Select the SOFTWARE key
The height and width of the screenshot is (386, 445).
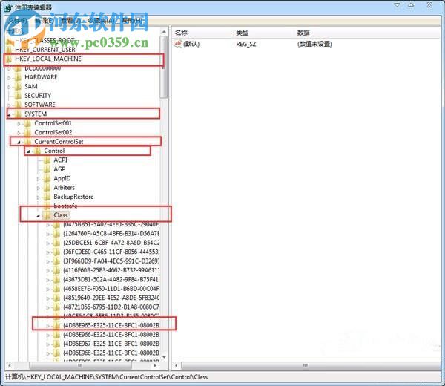pos(40,105)
